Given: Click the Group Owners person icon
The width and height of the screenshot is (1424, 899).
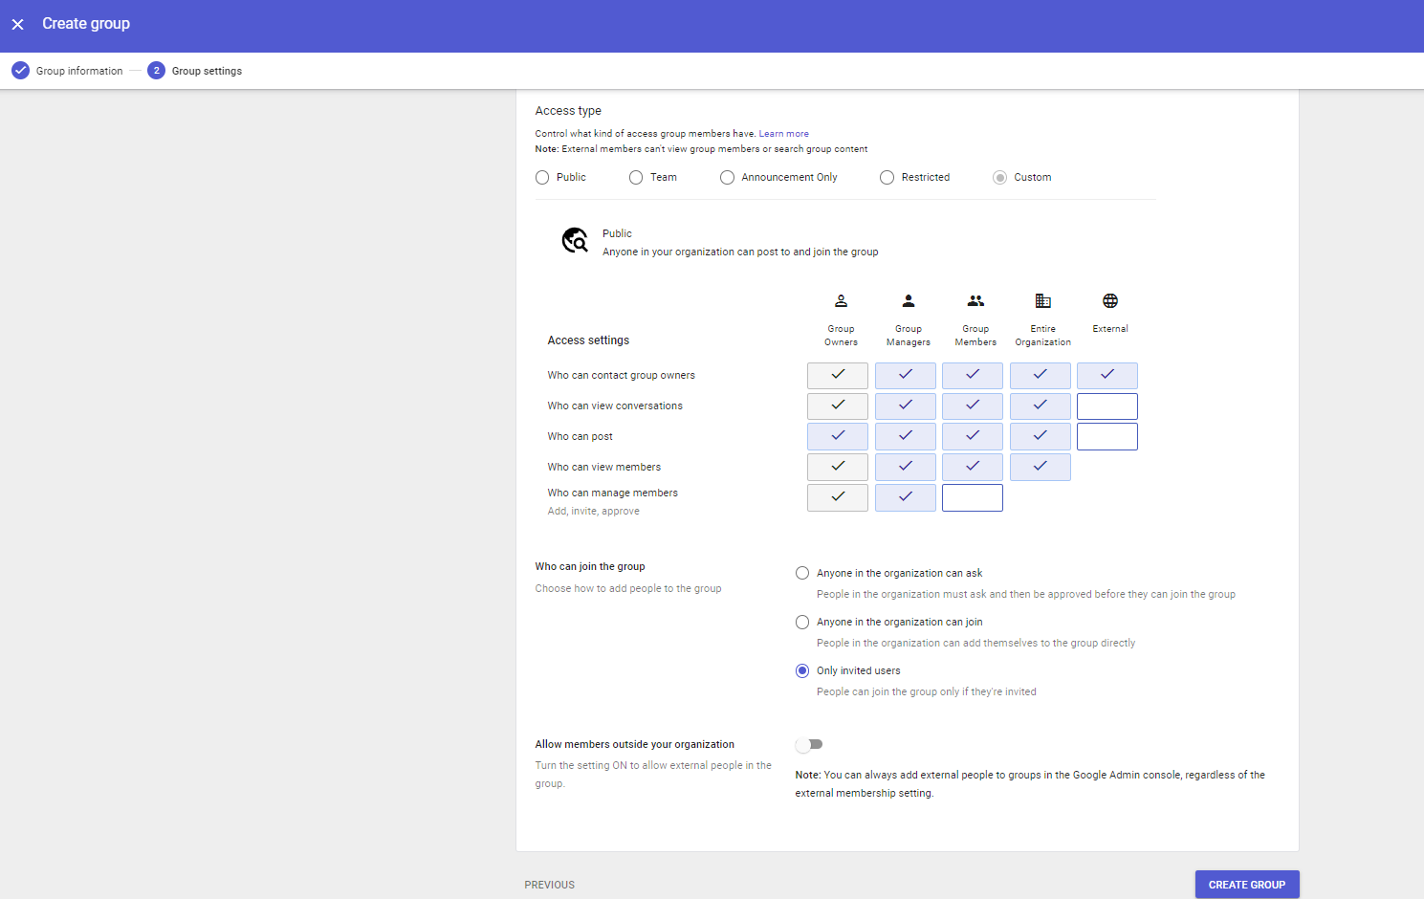Looking at the screenshot, I should point(841,300).
